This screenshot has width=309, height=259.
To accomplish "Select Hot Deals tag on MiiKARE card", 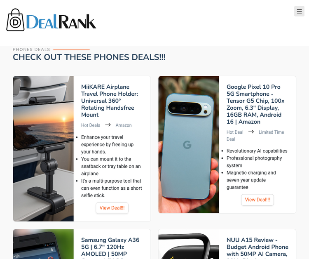I will pos(91,125).
